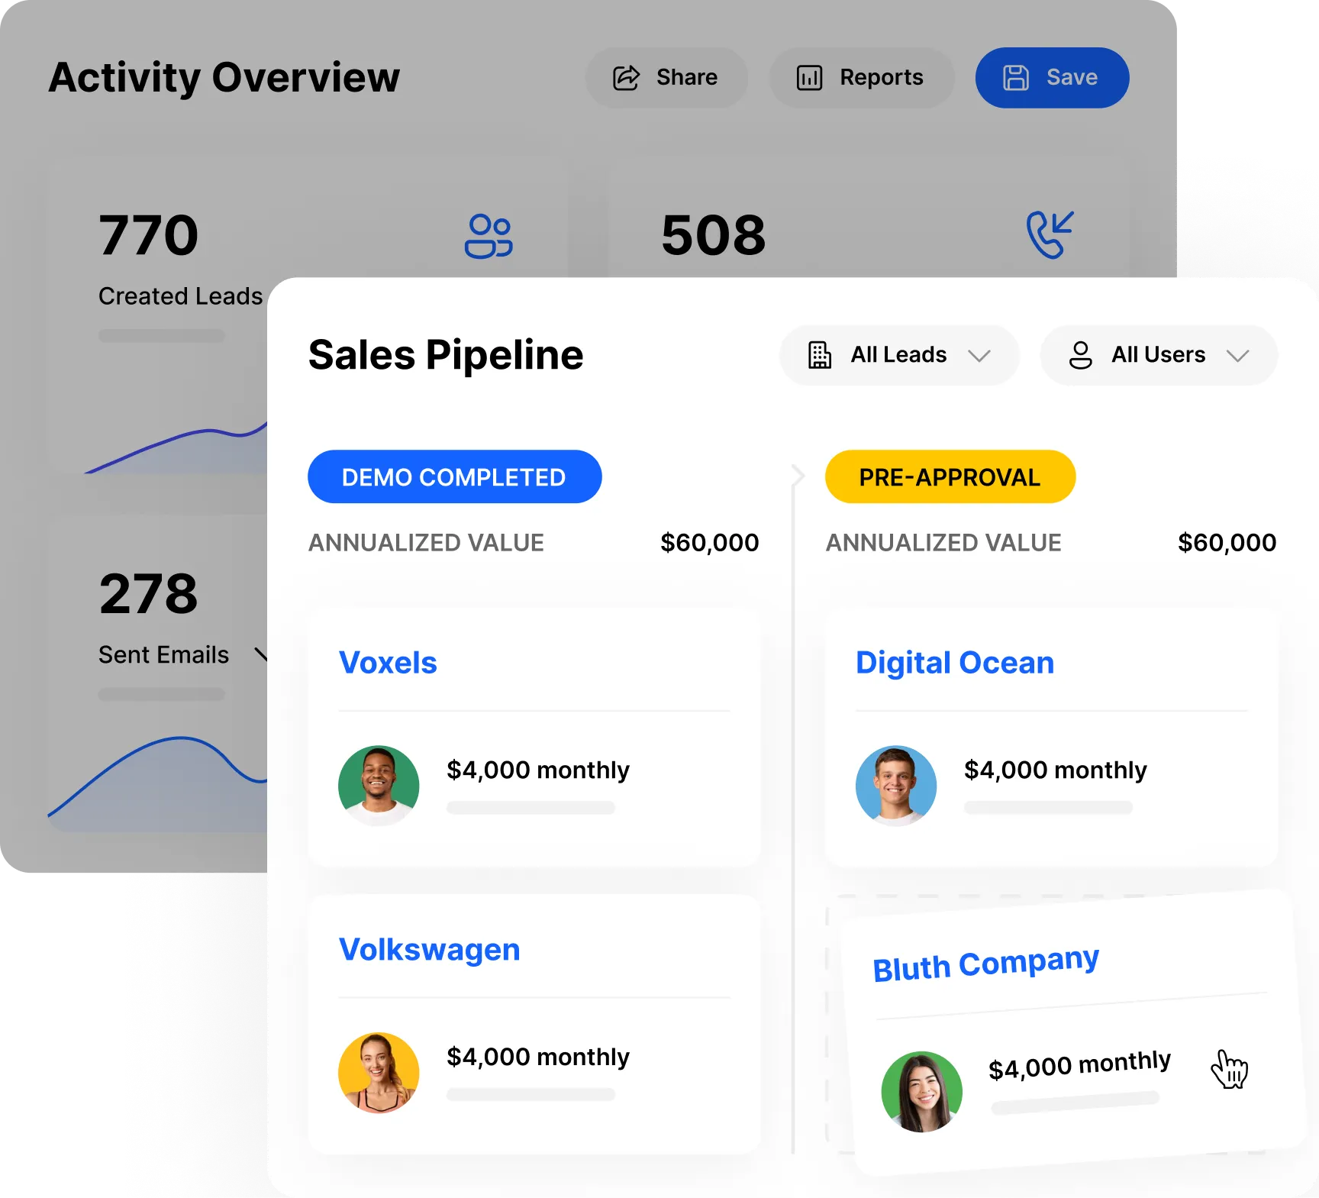1319x1198 pixels.
Task: Select the PRE-APPROVAL stage pill
Action: pos(950,476)
